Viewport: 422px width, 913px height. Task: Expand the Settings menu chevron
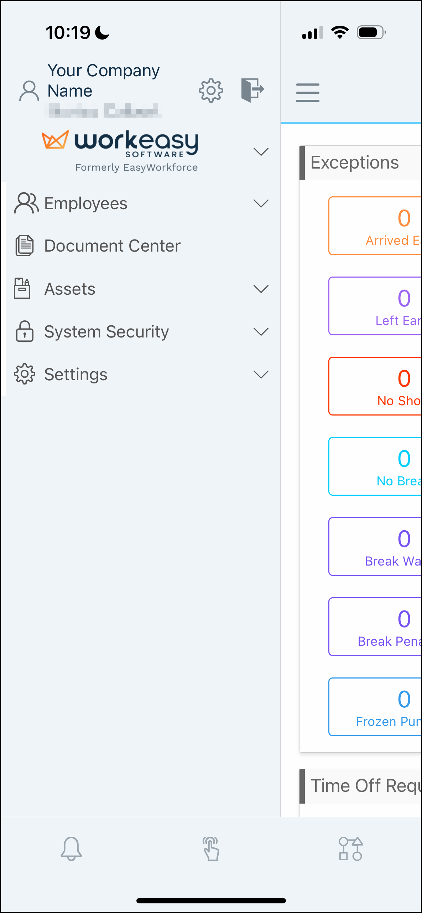point(261,374)
